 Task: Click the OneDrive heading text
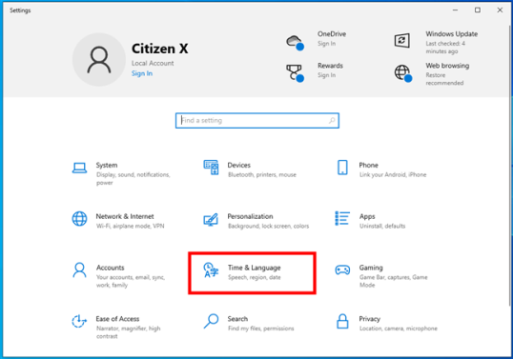(332, 34)
